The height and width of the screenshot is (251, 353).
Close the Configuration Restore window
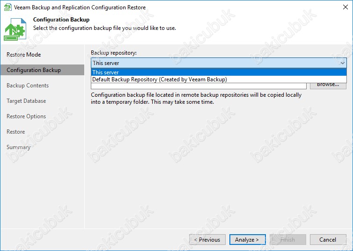[x=346, y=7]
